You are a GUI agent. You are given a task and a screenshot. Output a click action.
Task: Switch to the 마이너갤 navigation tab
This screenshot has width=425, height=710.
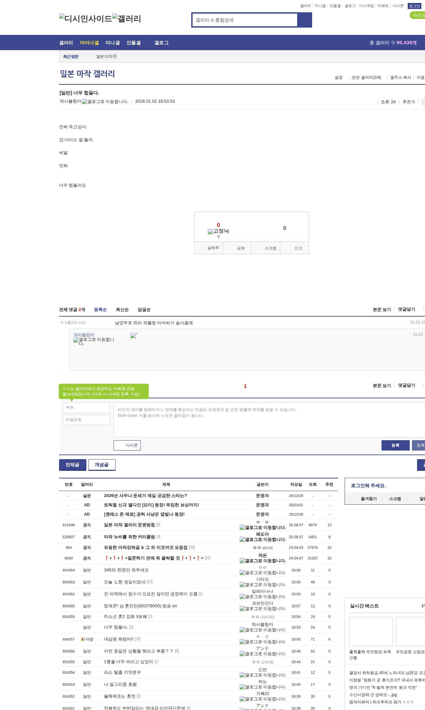89,43
